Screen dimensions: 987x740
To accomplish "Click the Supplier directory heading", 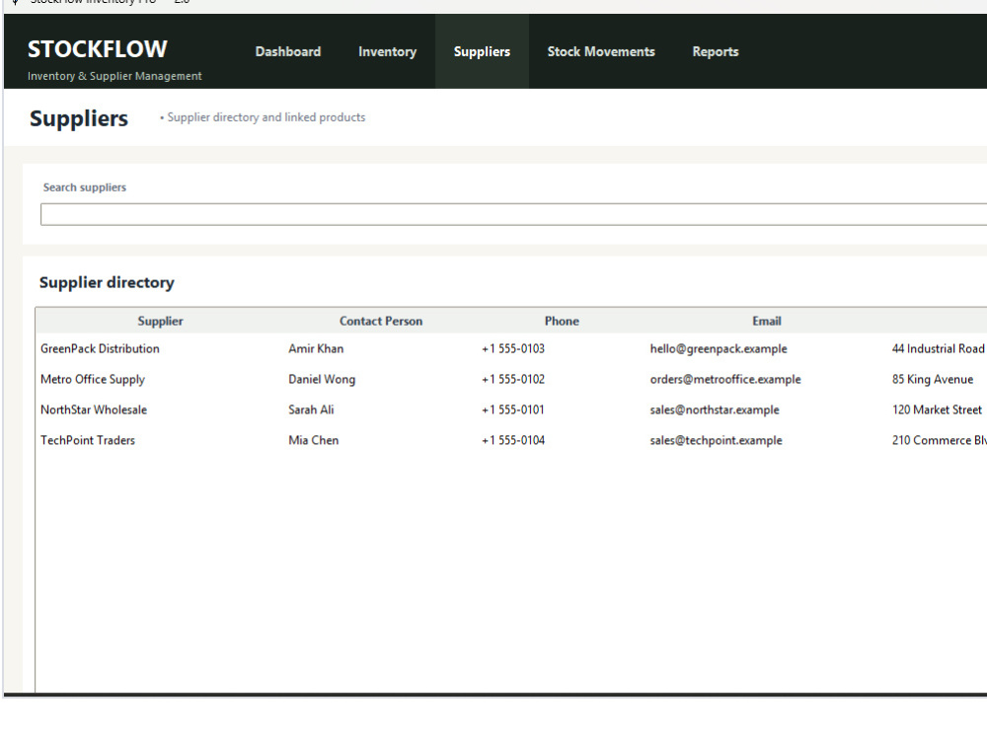I will pos(107,282).
